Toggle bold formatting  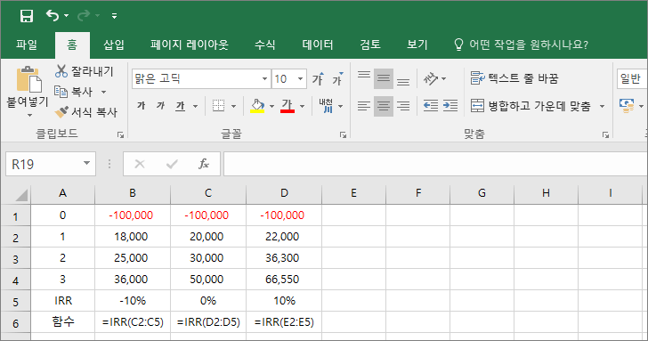[141, 106]
